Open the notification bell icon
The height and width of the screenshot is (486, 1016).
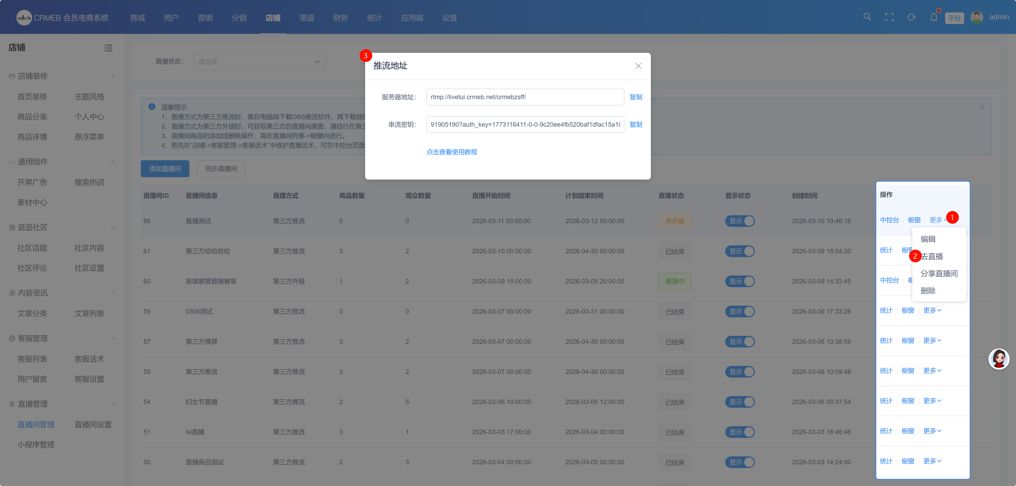[x=933, y=17]
